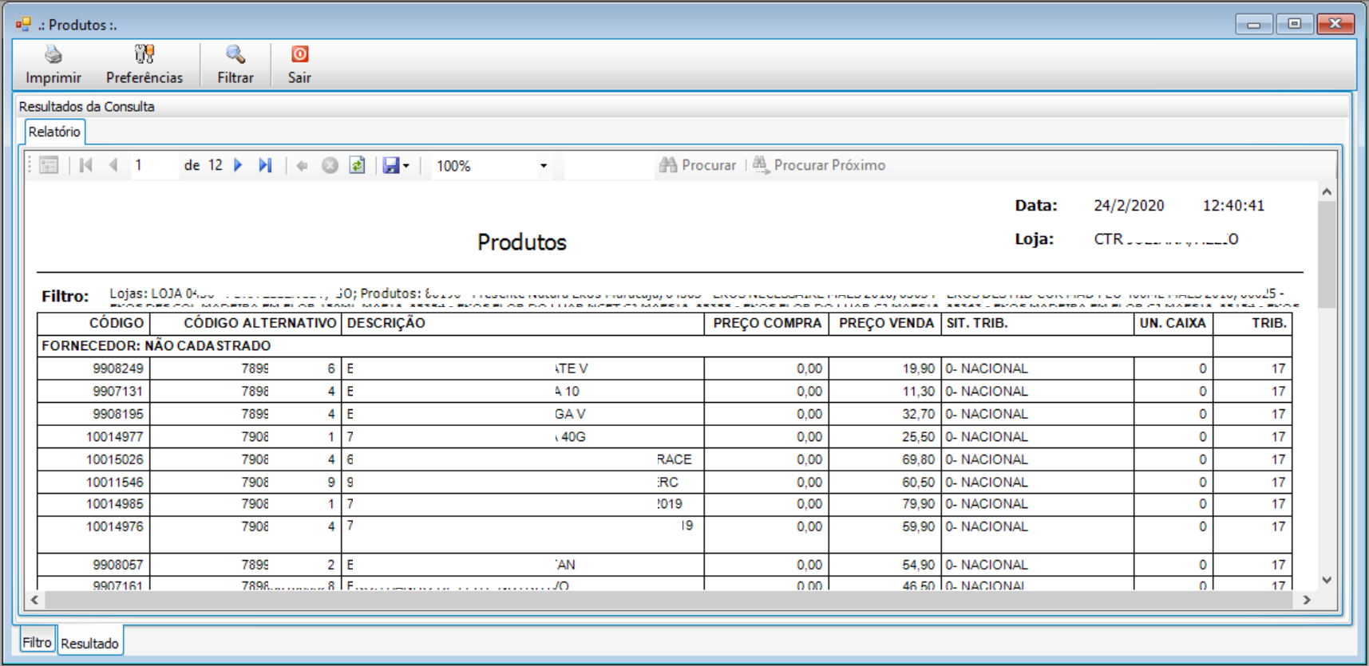The height and width of the screenshot is (666, 1369).
Task: Click the search text field
Action: (608, 165)
